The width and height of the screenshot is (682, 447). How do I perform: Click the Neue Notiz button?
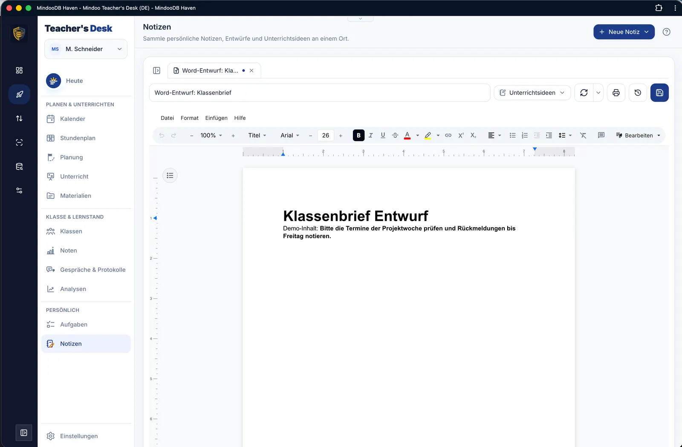click(x=624, y=32)
